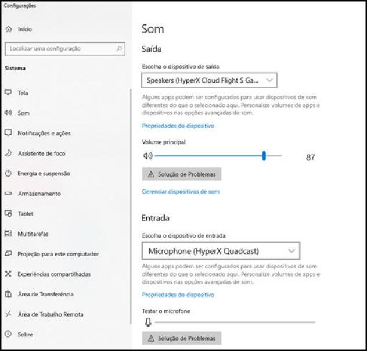Click the Tela display icon in sidebar
367x351 pixels.
pyautogui.click(x=8, y=93)
